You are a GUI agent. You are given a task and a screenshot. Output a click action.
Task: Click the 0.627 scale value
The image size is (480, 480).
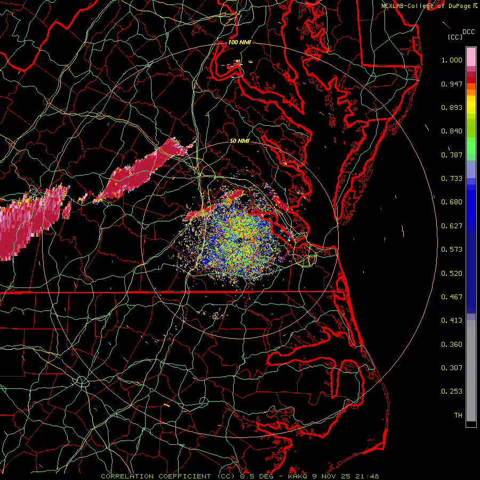452,226
